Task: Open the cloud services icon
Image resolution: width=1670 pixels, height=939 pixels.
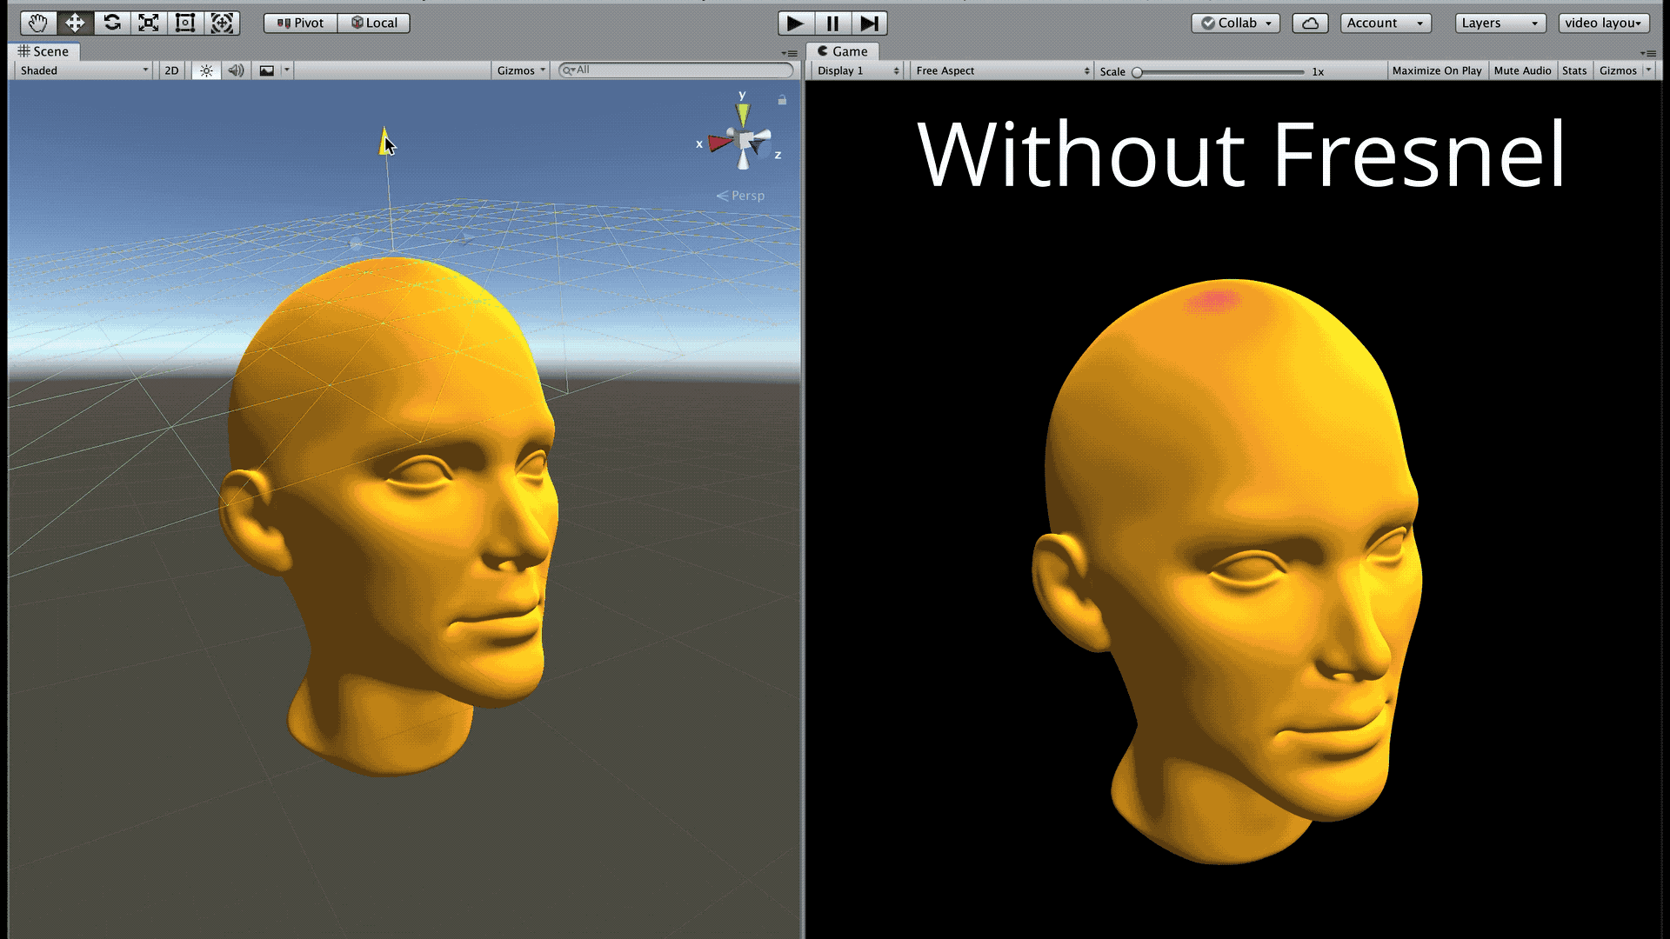Action: tap(1310, 23)
